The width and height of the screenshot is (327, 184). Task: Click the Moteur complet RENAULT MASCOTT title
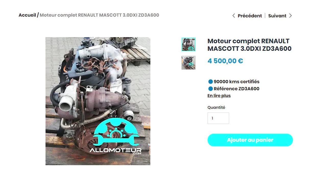coord(249,45)
